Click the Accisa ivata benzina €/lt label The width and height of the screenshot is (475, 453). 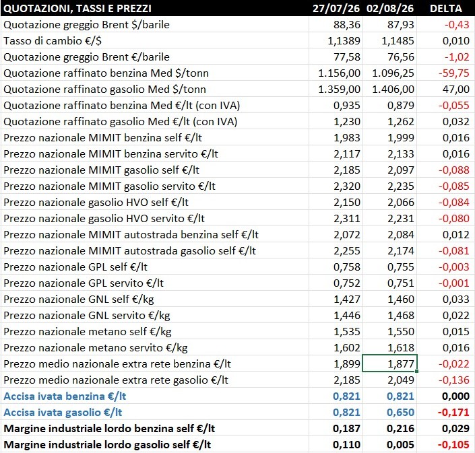click(x=65, y=396)
